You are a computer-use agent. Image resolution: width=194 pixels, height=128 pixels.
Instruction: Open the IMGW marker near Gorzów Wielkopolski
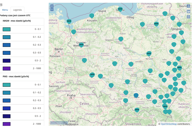pyautogui.click(x=81, y=45)
